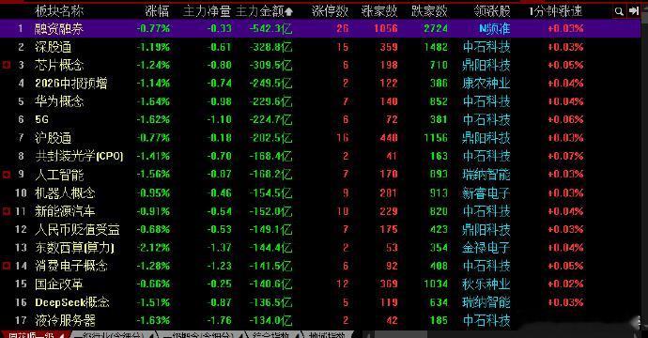Select the 机器人概念 sector name
The height and width of the screenshot is (338, 648).
(x=66, y=192)
